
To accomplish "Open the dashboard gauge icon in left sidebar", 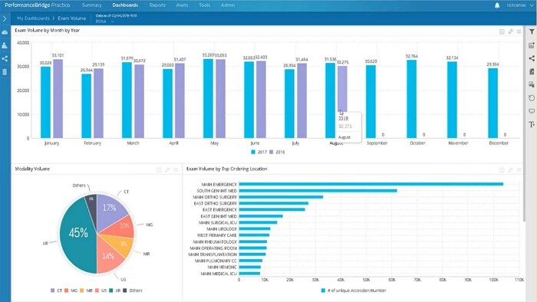I will 5,32.
